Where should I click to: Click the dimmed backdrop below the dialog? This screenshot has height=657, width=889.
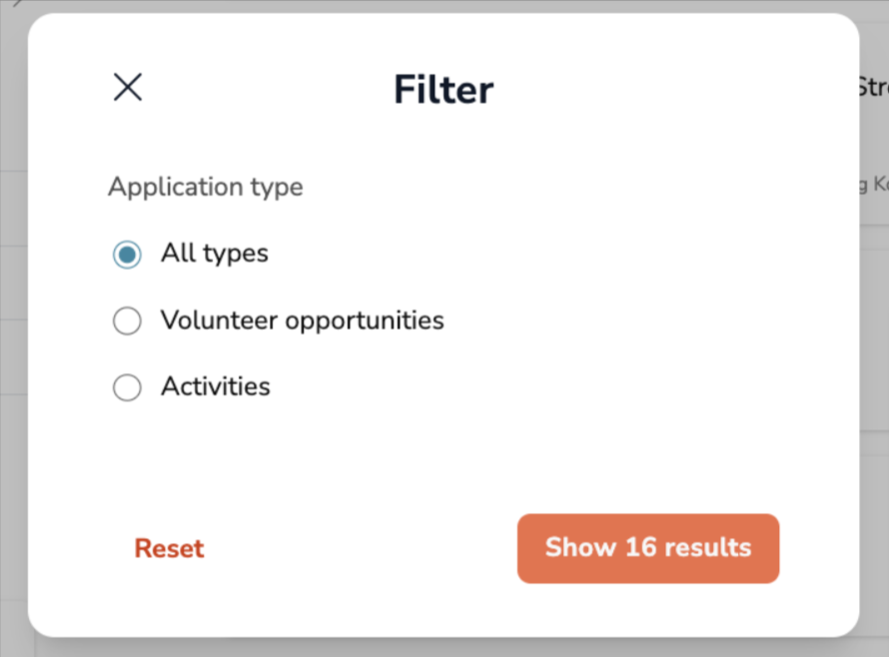pos(444,648)
